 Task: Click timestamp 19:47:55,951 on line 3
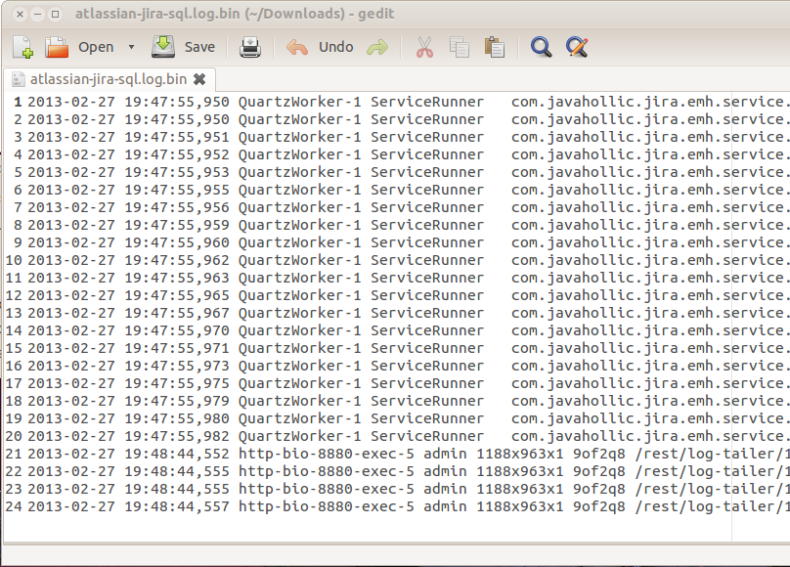click(177, 137)
